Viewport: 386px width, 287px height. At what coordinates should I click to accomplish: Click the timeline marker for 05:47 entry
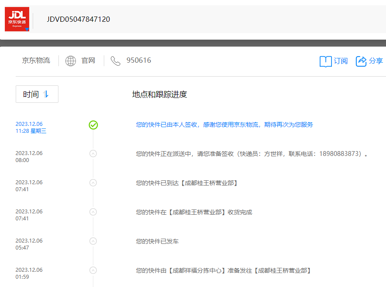(93, 241)
